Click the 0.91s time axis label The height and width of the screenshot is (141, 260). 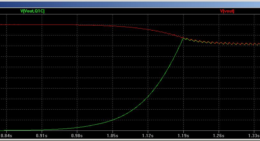coord(42,136)
